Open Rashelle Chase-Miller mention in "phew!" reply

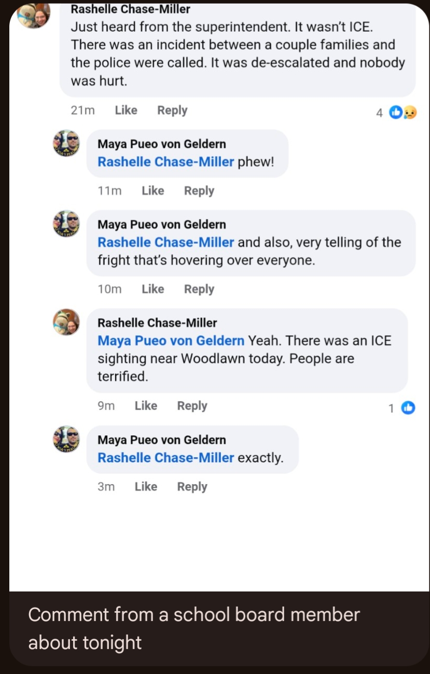pos(166,162)
